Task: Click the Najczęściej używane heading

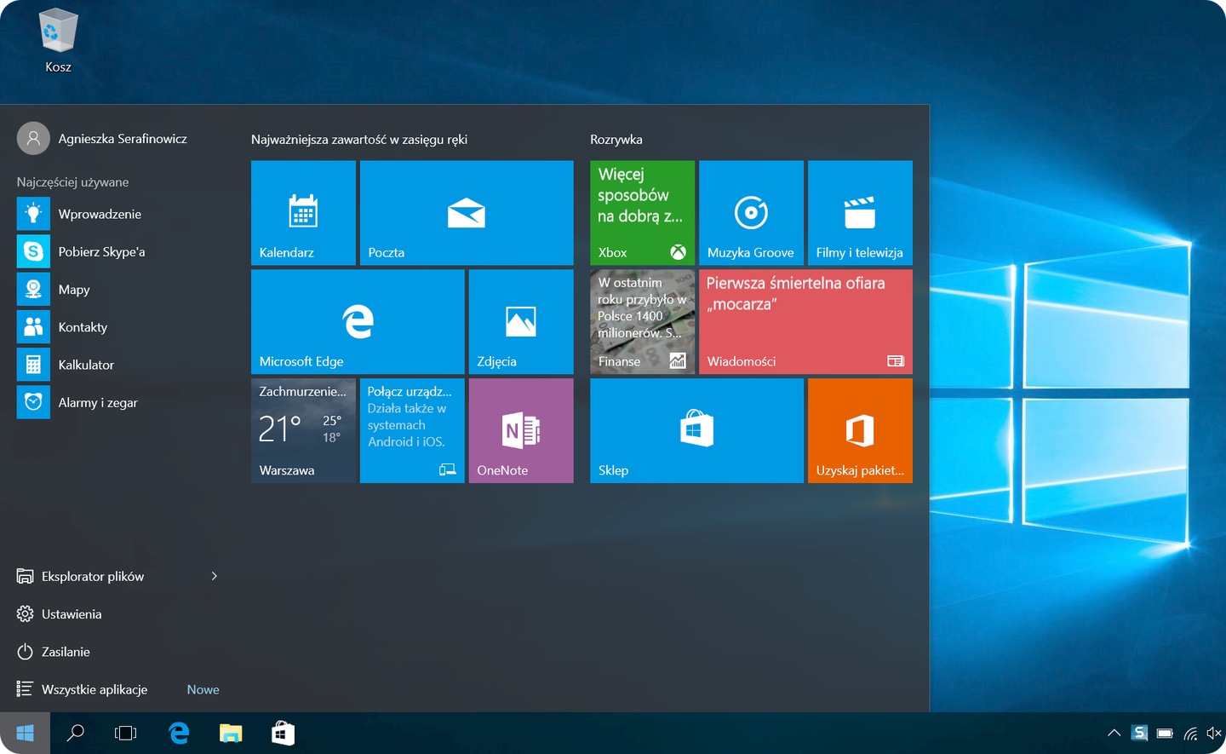Action: point(72,181)
